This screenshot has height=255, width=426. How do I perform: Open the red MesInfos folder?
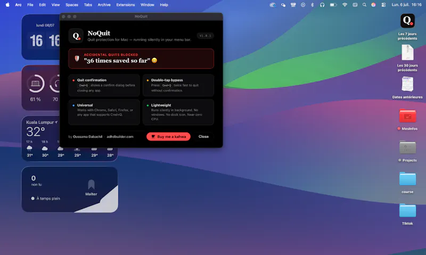tap(407, 116)
